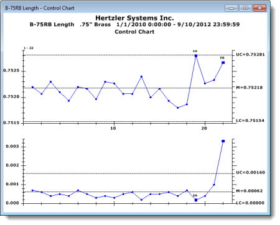Click the LC=0.75154 lower control limit label
Viewport: 280px width, 225px height.
(250, 121)
